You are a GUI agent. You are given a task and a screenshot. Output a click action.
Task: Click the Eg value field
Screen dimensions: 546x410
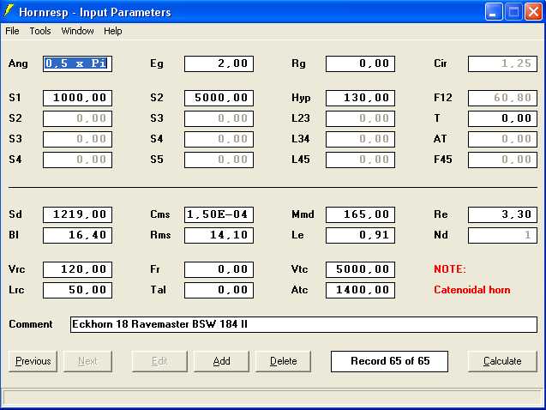(219, 63)
